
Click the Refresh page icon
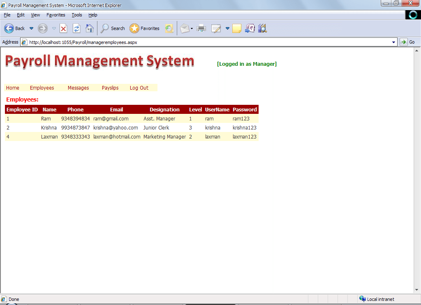point(76,28)
